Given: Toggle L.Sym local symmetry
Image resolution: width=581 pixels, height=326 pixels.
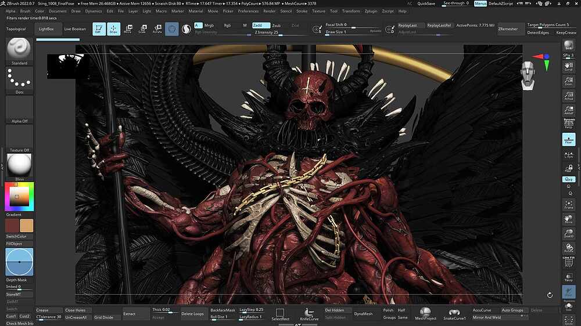Looking at the screenshot, I should pyautogui.click(x=568, y=155).
